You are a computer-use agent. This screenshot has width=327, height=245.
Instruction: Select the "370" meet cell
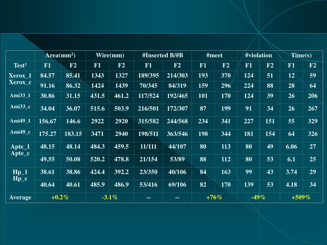pos(226,75)
